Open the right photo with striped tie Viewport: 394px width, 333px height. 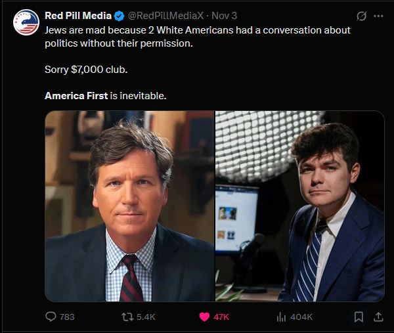(299, 206)
